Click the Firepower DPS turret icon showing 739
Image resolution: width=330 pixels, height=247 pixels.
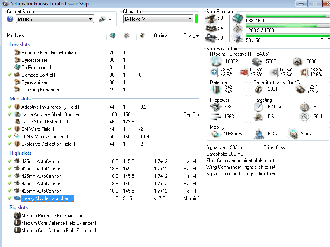point(215,107)
